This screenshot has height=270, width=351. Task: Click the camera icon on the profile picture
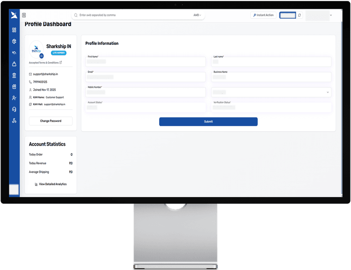click(x=41, y=56)
